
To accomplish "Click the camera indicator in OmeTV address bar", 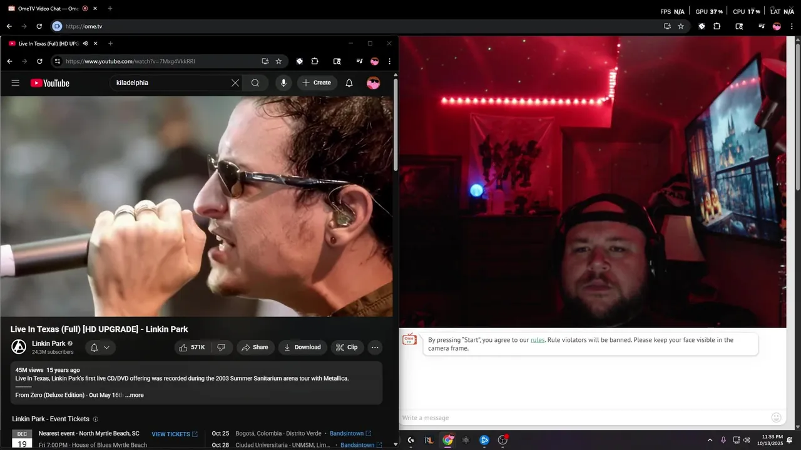I will click(57, 26).
